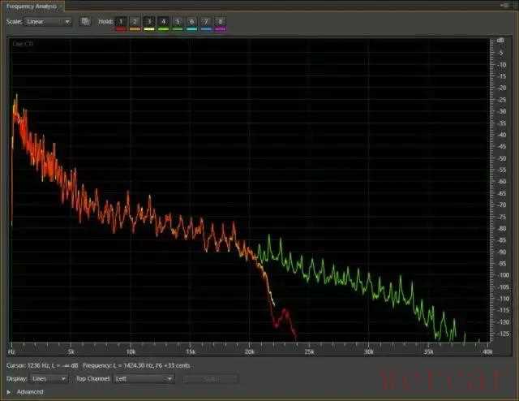
Task: Enable Hold button 2
Action: [x=135, y=21]
